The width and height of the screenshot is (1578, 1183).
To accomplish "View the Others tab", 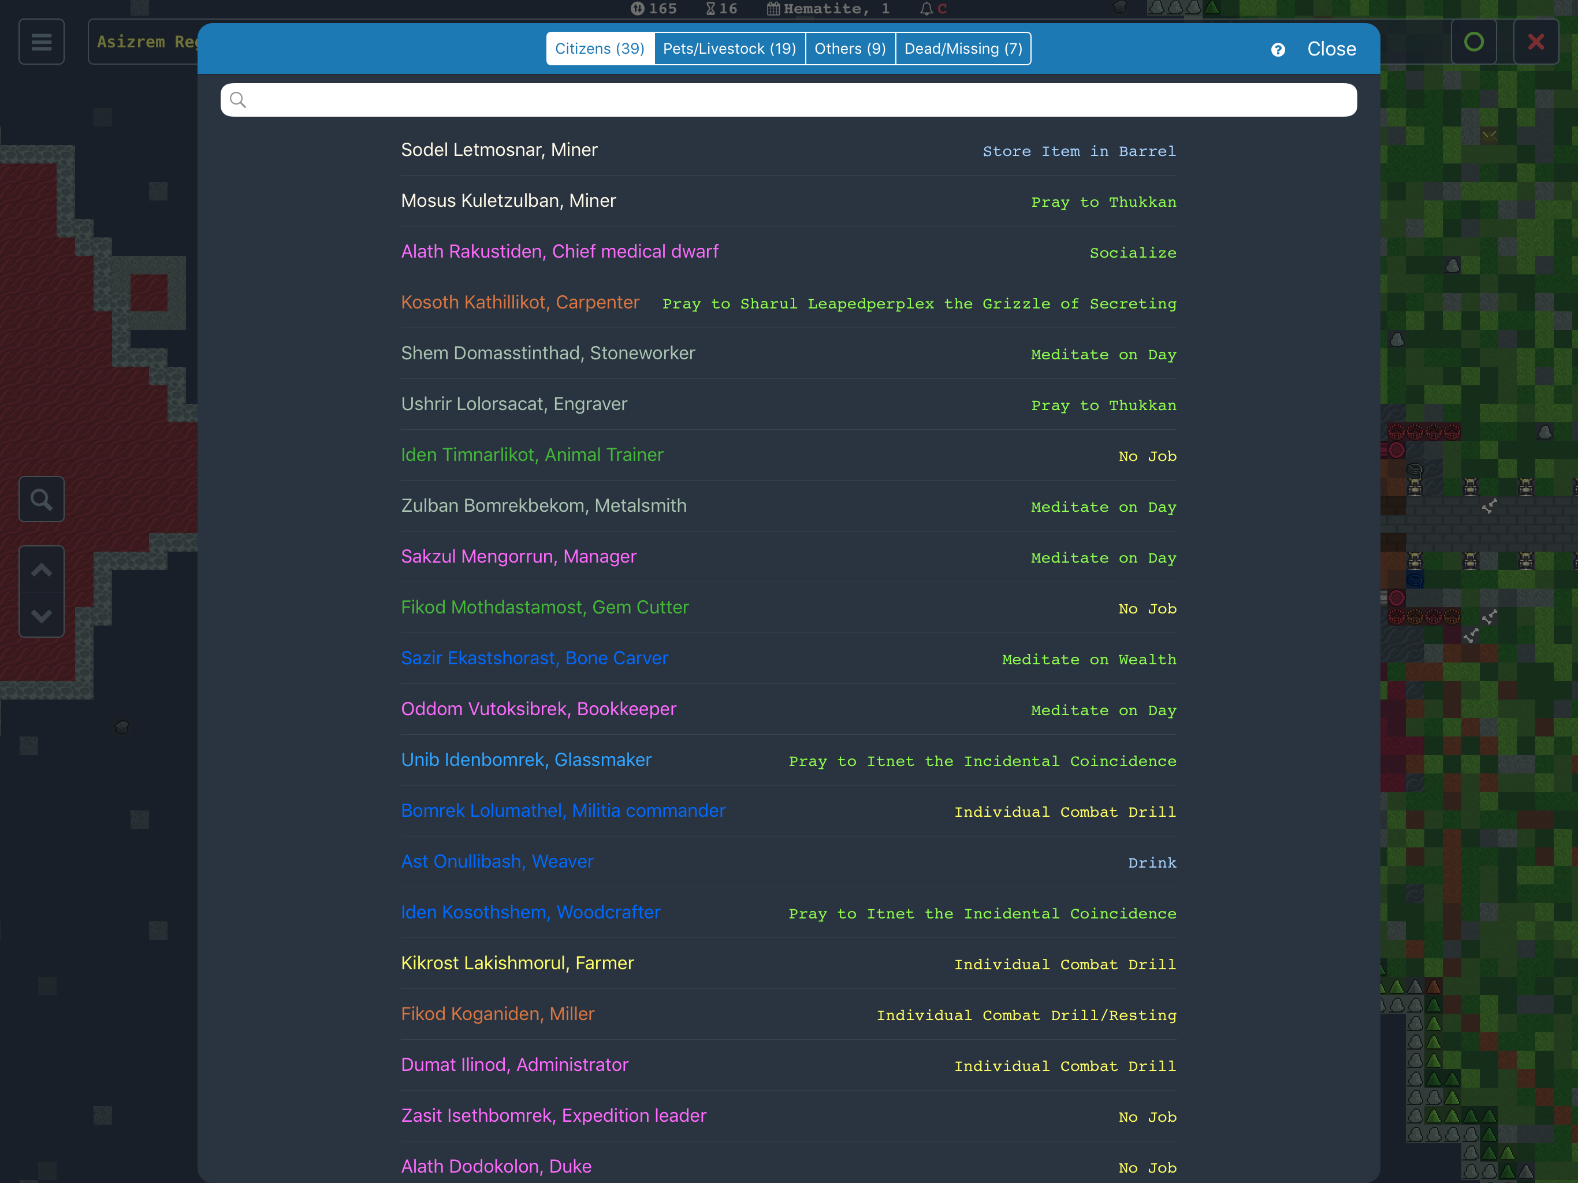I will 850,49.
